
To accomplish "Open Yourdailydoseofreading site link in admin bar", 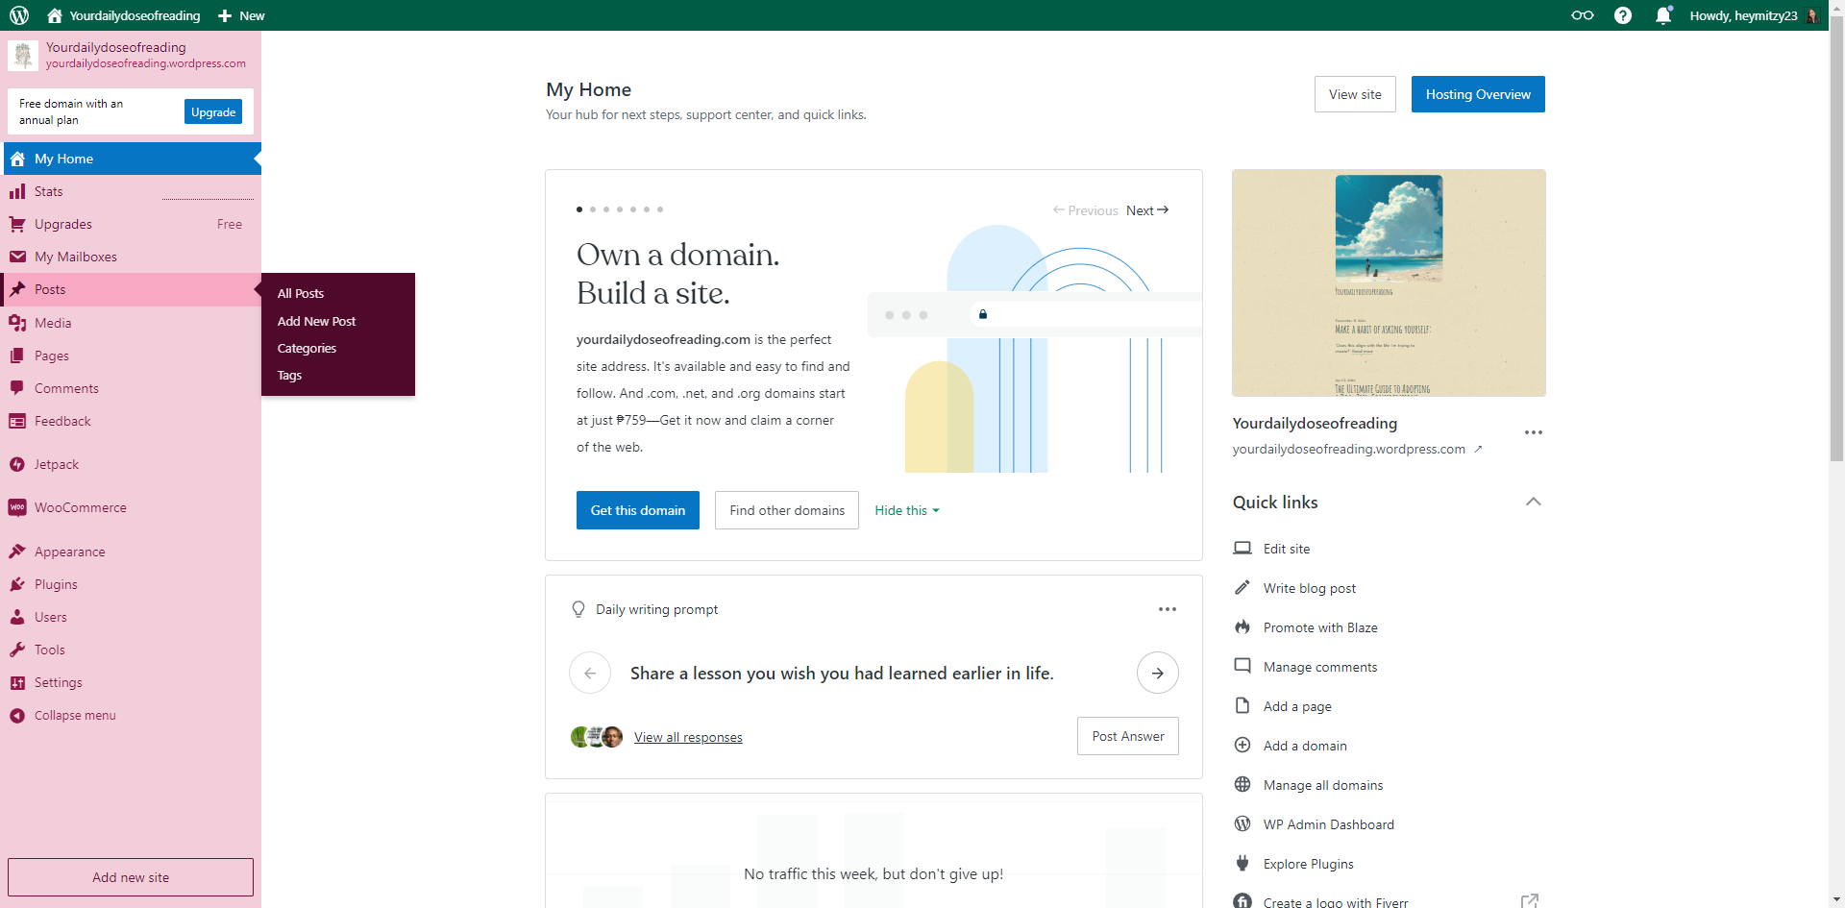I will click(x=124, y=15).
